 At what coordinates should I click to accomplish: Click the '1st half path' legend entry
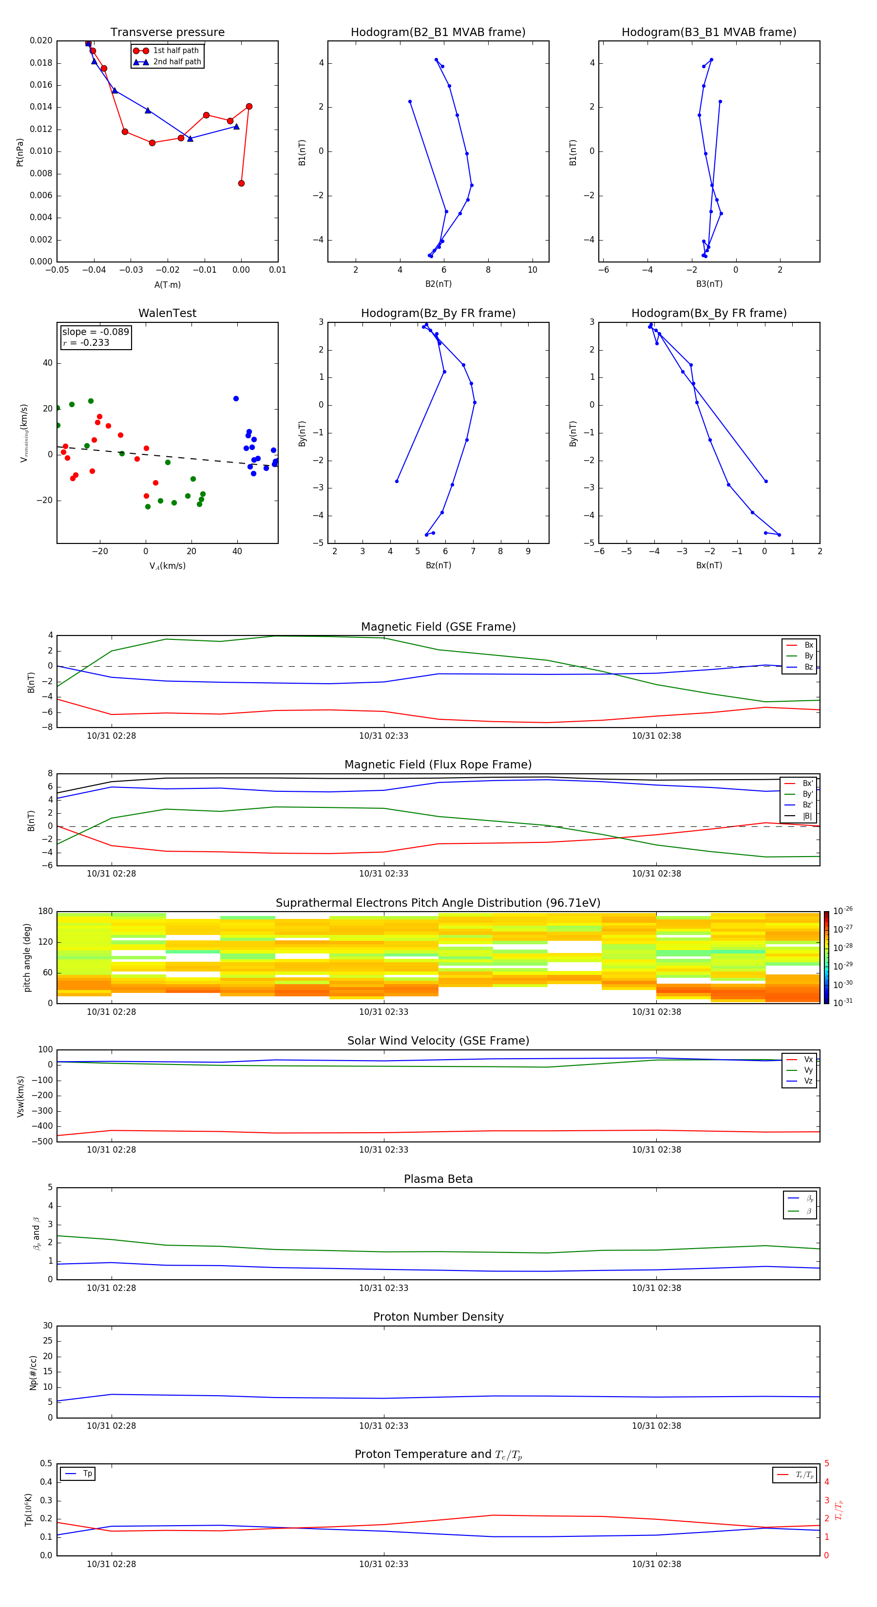pyautogui.click(x=167, y=51)
